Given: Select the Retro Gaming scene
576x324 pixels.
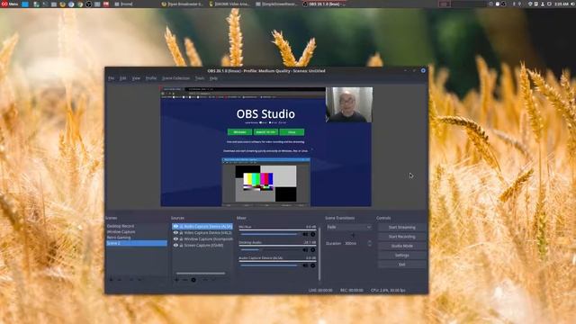Looking at the screenshot, I should coord(136,238).
